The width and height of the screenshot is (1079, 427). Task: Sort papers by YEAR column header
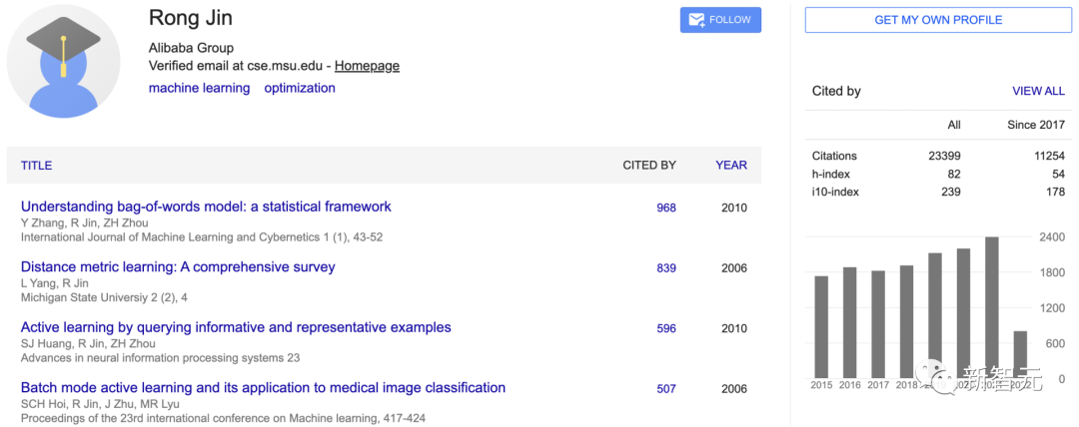[x=730, y=166]
